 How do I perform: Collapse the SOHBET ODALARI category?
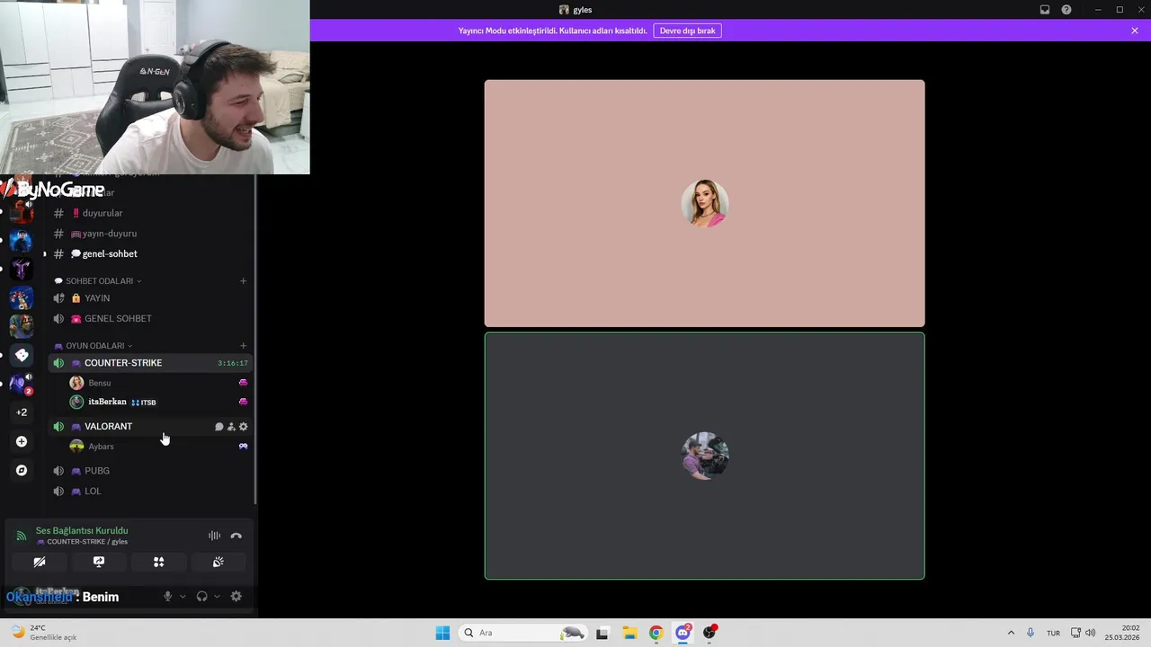pos(98,281)
